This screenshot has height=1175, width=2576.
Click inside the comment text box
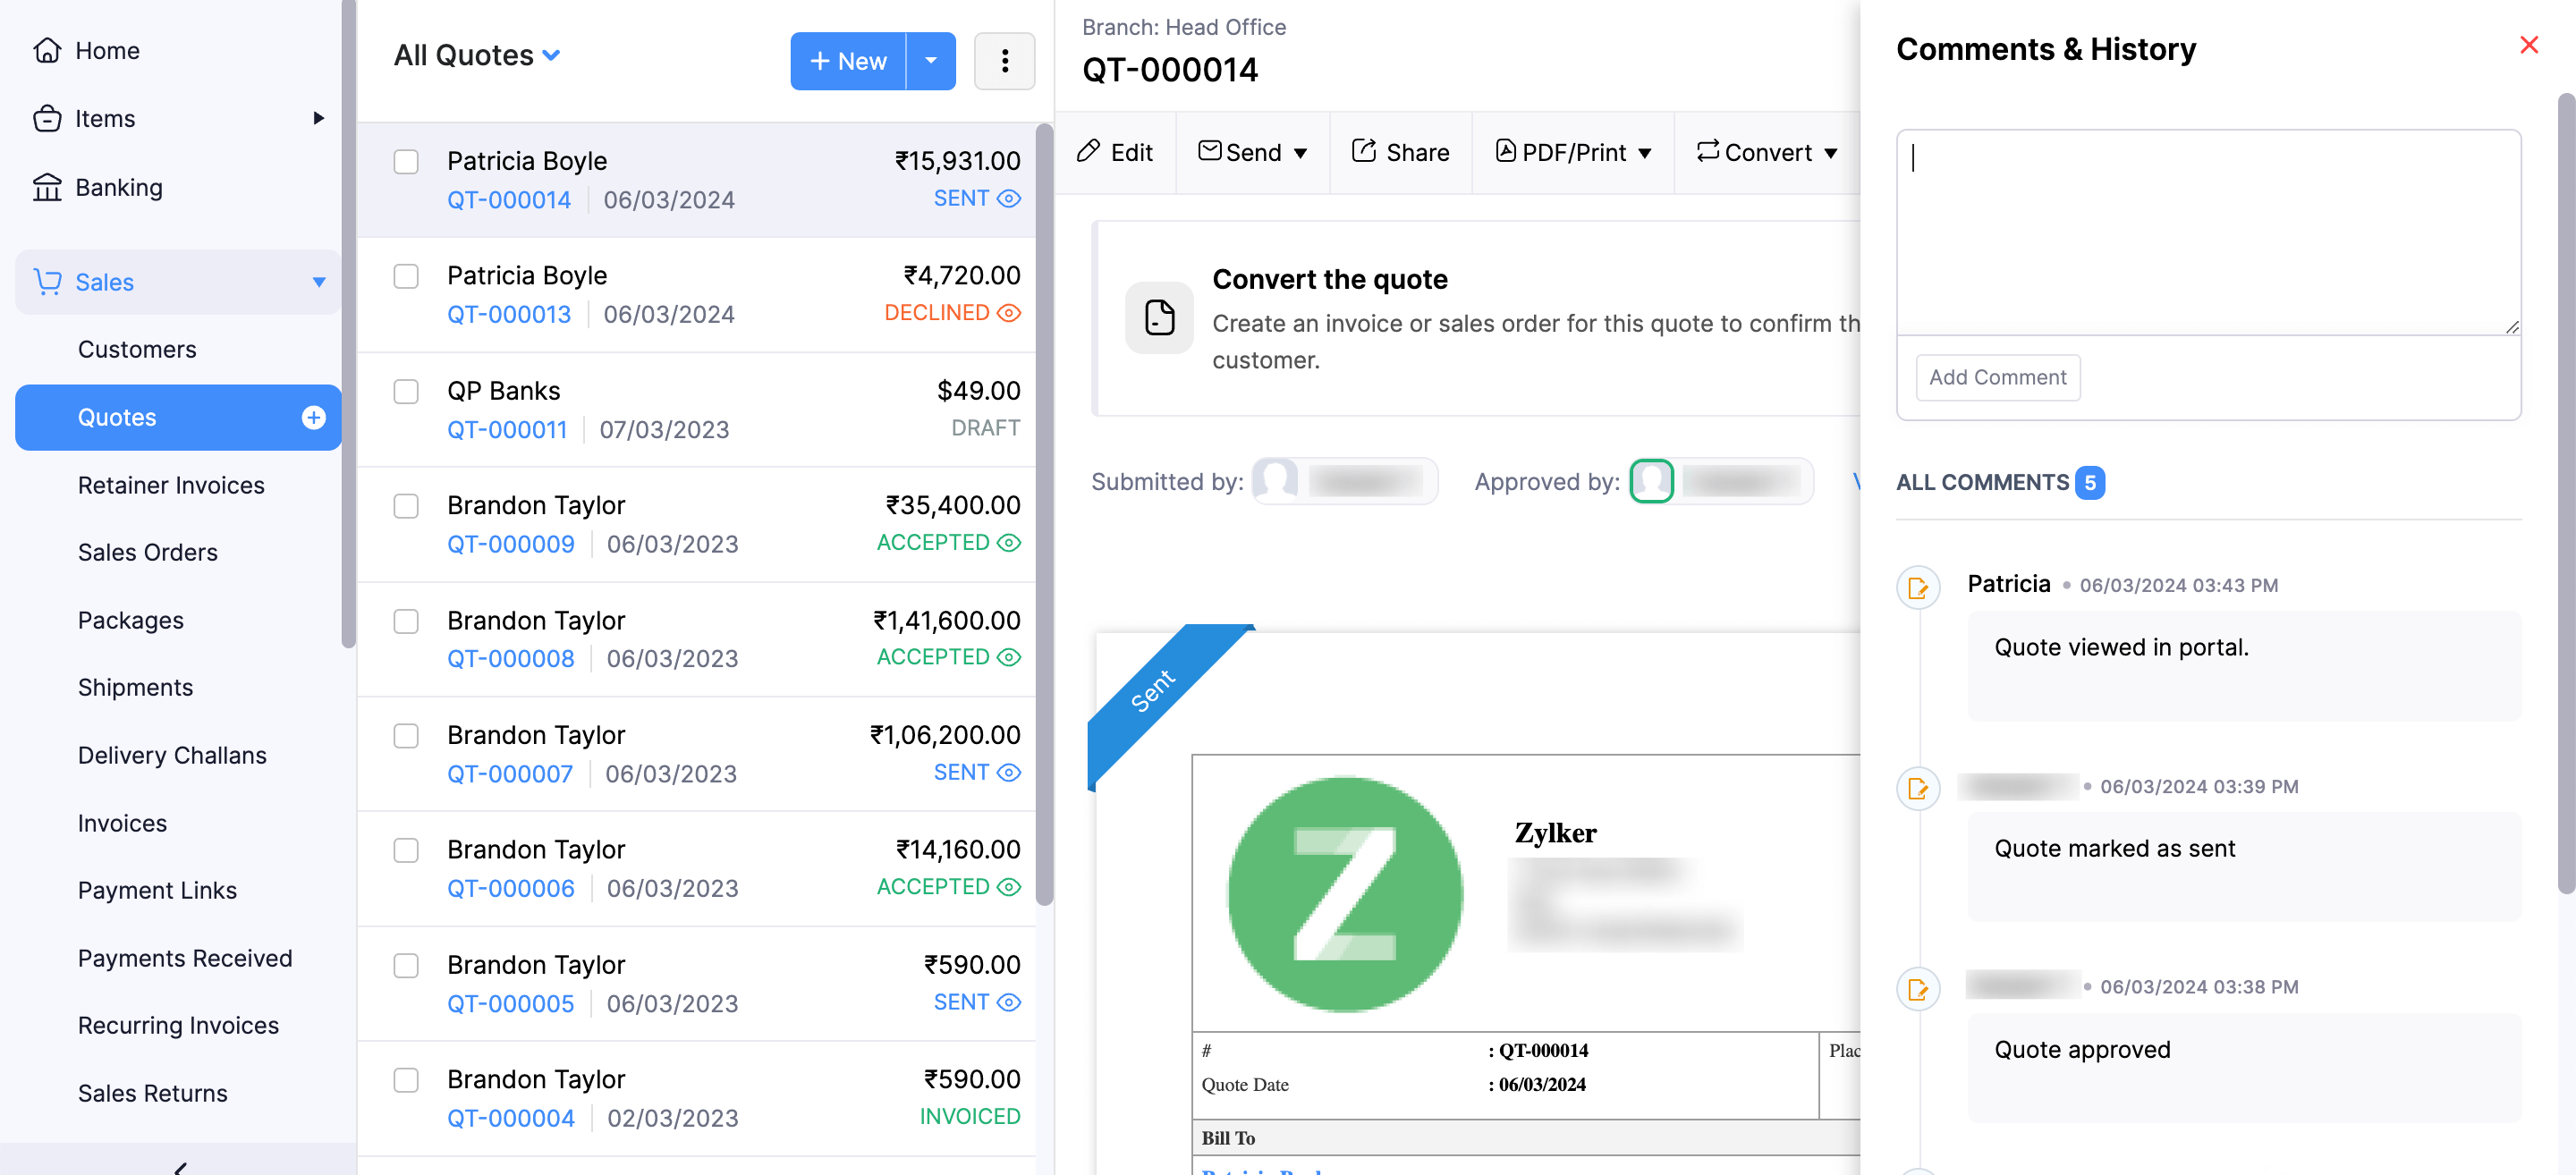2205,230
